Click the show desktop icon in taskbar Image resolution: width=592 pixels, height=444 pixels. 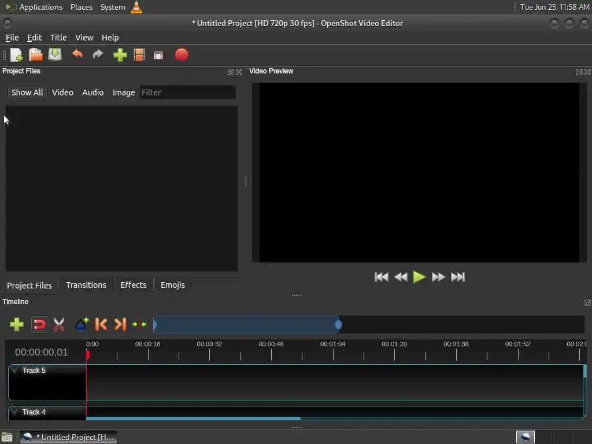point(7,438)
